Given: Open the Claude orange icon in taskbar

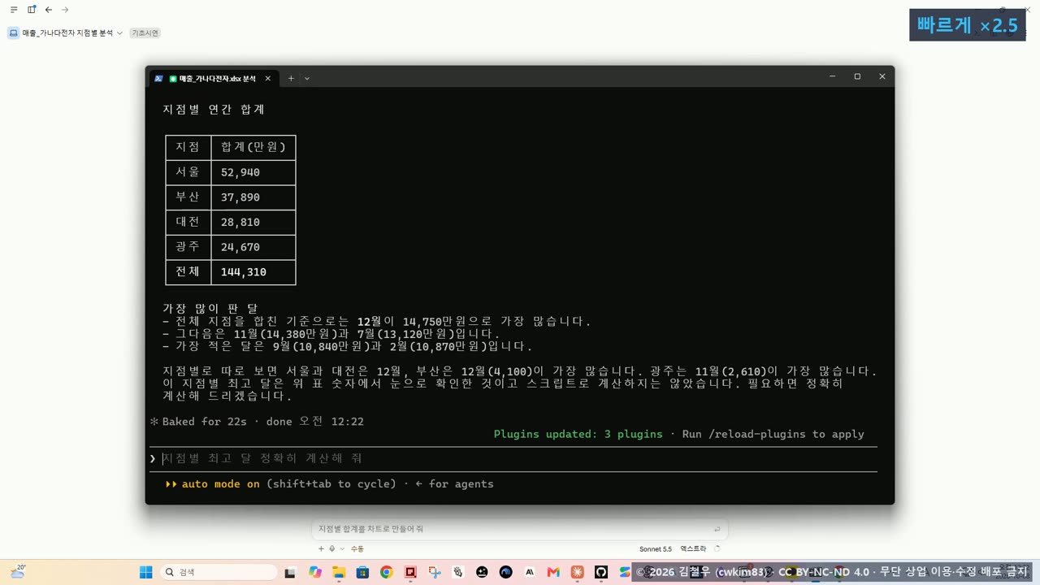Looking at the screenshot, I should click(577, 572).
